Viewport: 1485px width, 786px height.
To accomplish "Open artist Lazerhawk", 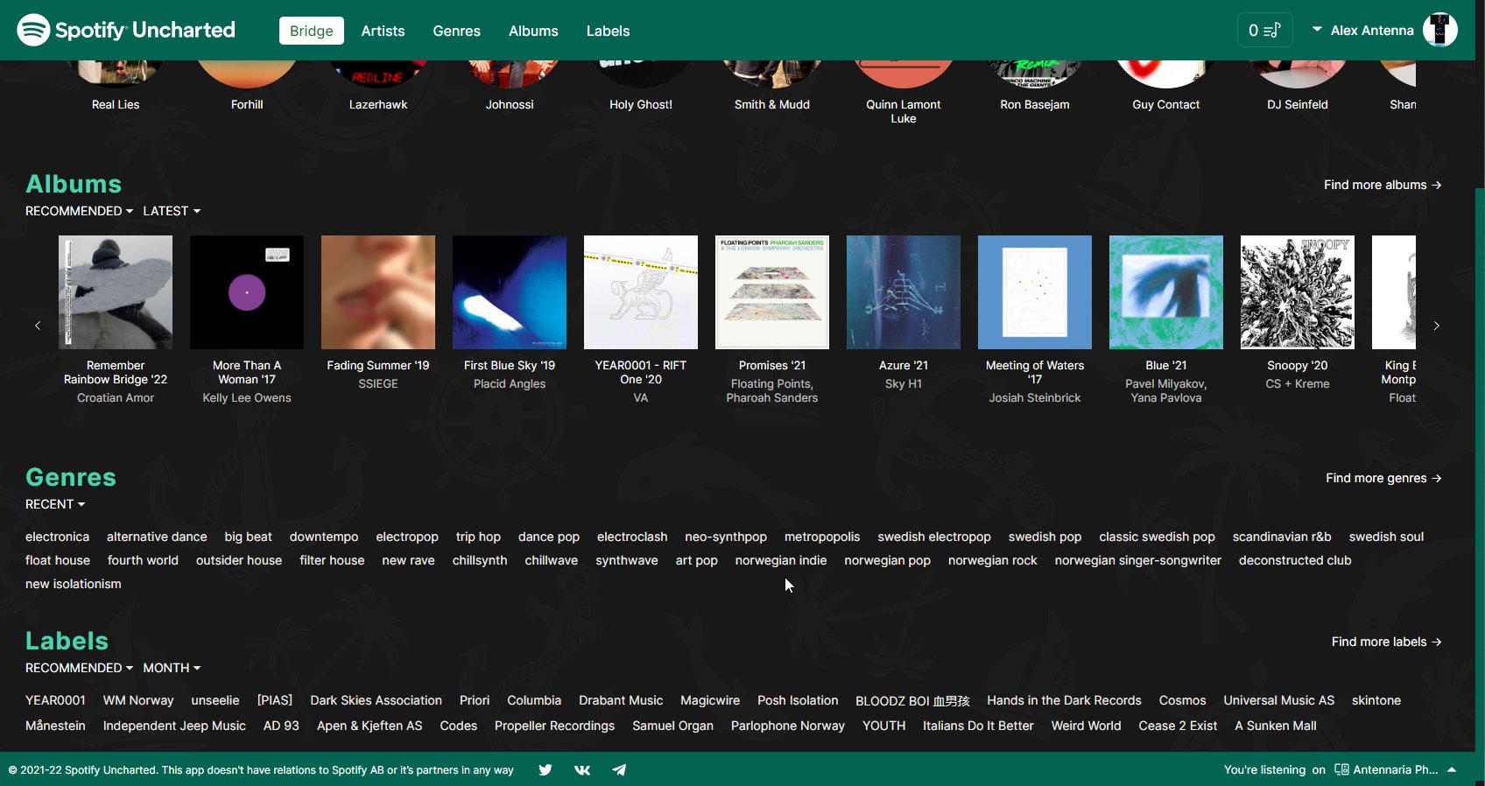I will 378,104.
